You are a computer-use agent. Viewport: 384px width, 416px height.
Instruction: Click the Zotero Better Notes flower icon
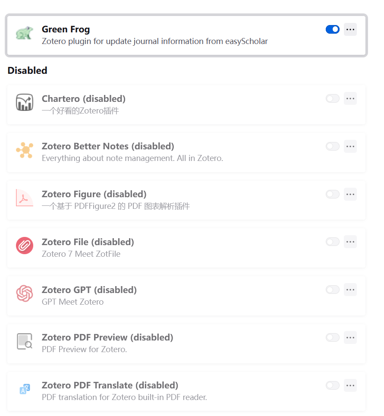point(25,150)
